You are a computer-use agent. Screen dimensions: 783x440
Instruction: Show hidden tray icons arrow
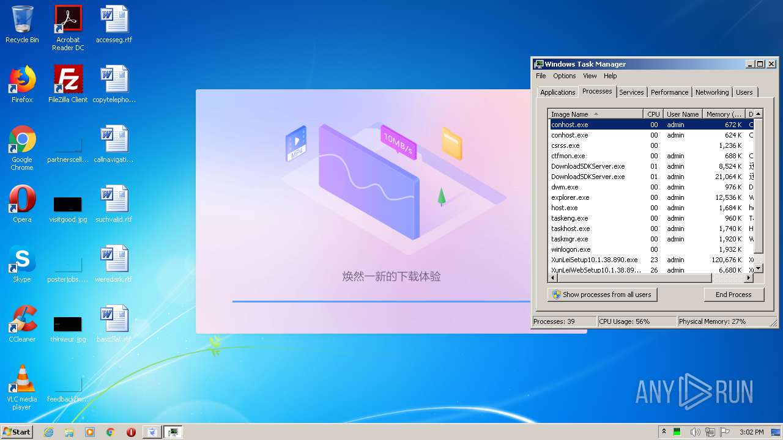664,432
